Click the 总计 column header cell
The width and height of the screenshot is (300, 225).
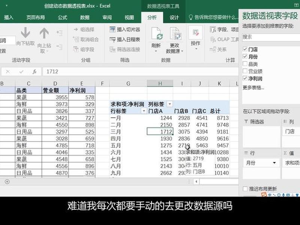[219, 111]
